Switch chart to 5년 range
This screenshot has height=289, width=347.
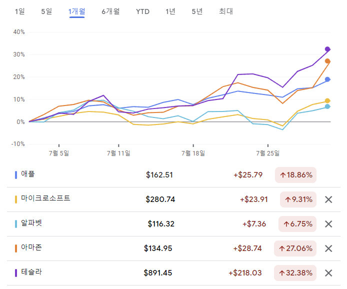197,11
